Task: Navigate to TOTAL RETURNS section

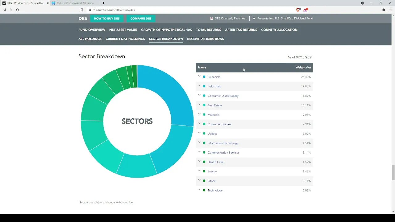Action: [209, 30]
